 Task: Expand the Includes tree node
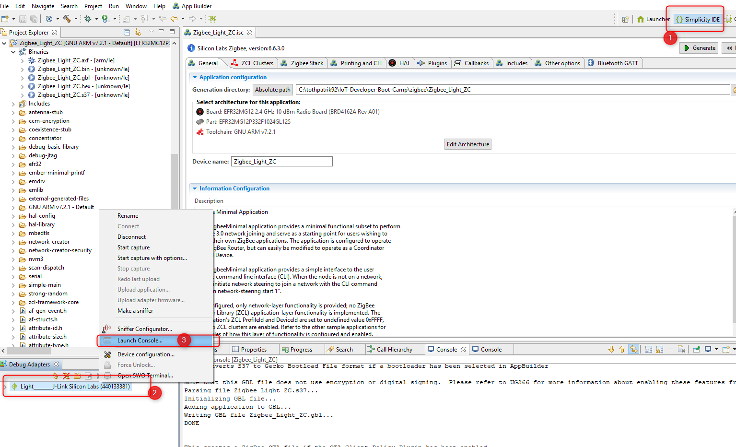click(x=13, y=104)
